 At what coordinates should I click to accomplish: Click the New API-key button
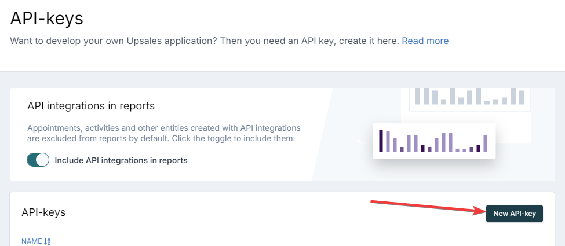[514, 214]
